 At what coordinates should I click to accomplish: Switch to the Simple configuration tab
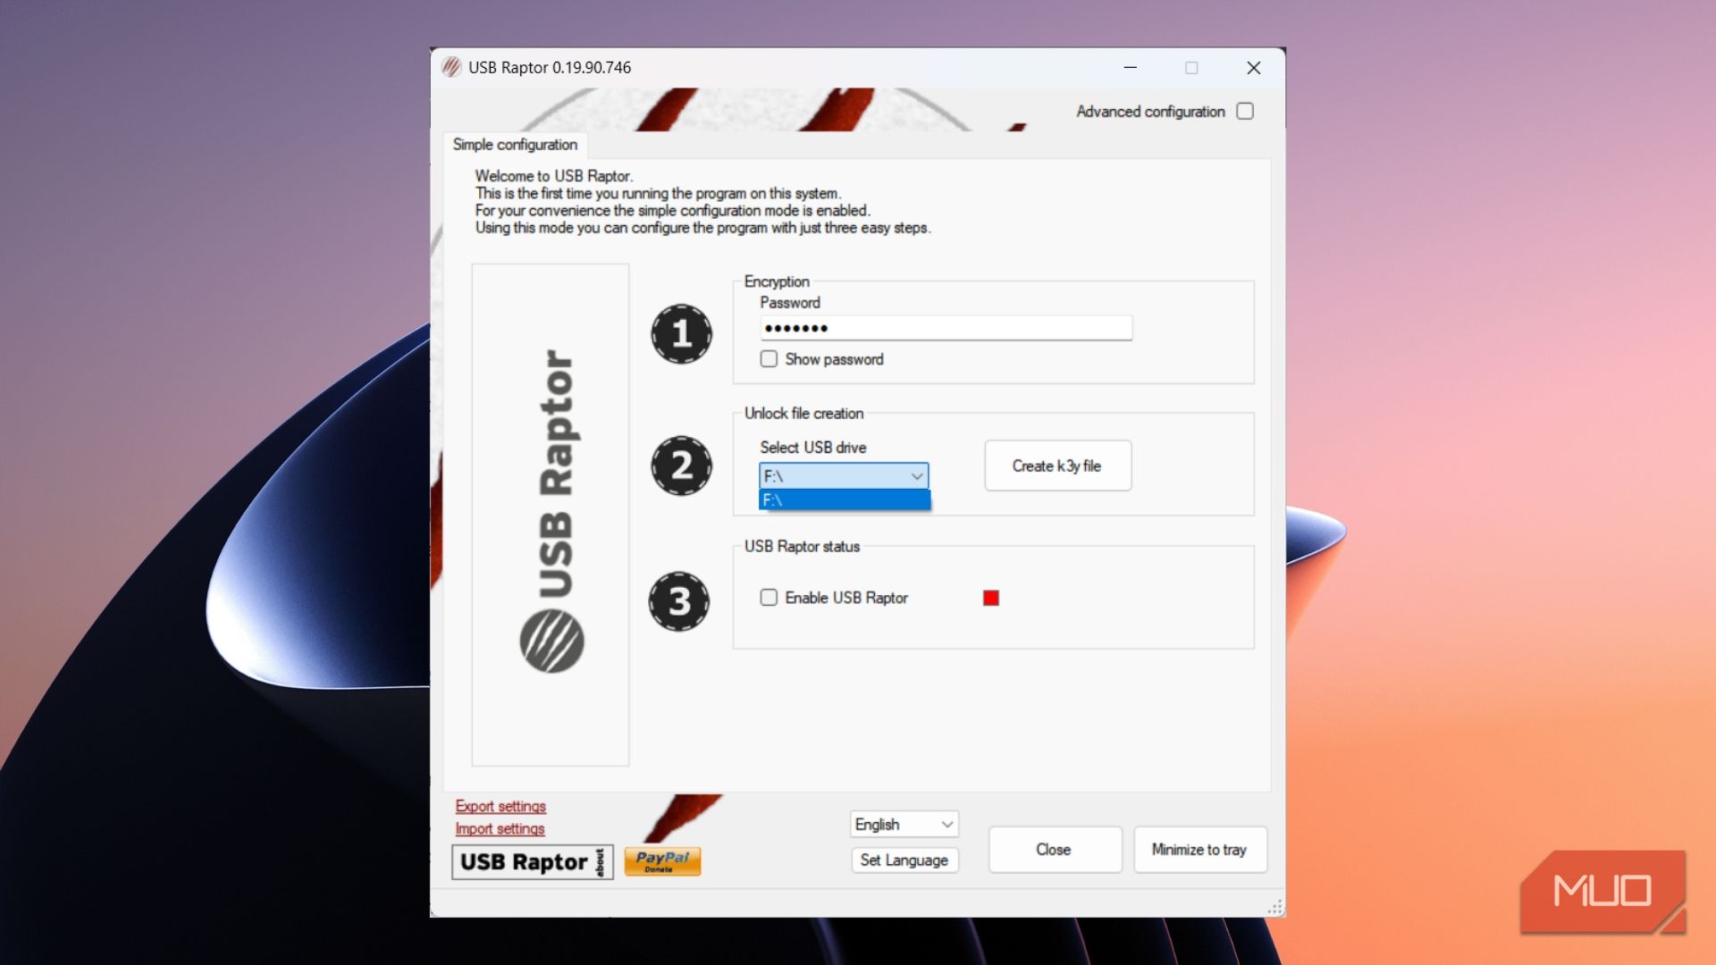pos(515,145)
